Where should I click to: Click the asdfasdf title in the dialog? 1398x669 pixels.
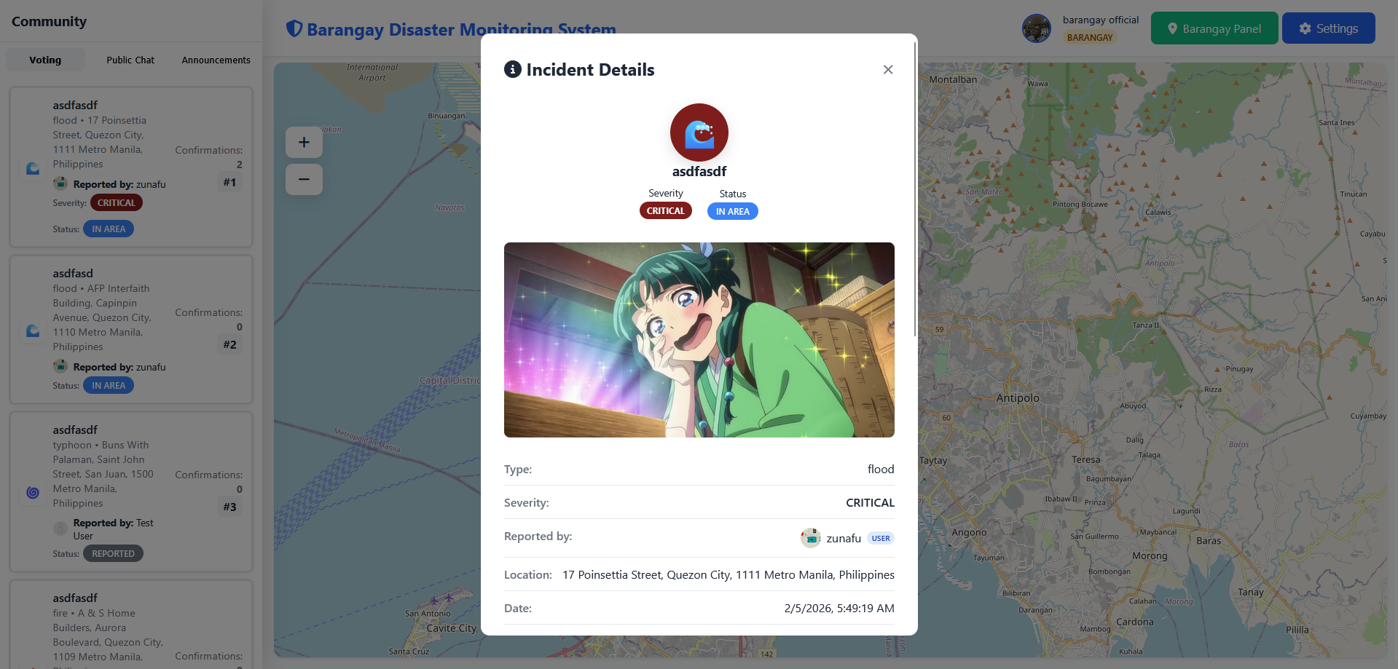tap(699, 172)
